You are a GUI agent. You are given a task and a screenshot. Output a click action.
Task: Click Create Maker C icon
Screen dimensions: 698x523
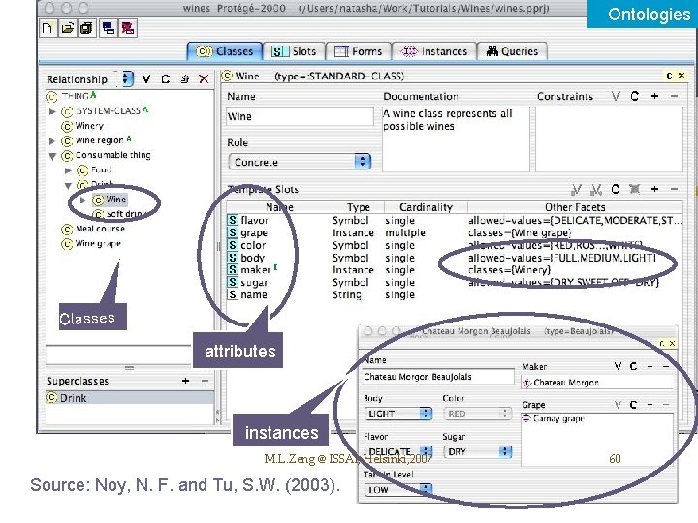pos(633,366)
